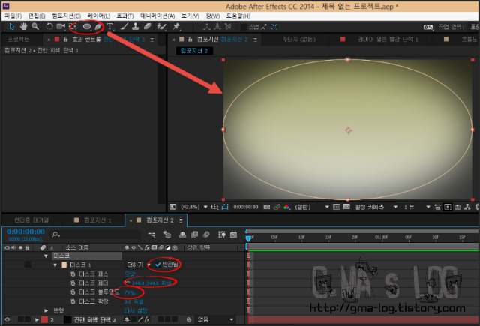Open the graph editor icon

click(x=233, y=235)
